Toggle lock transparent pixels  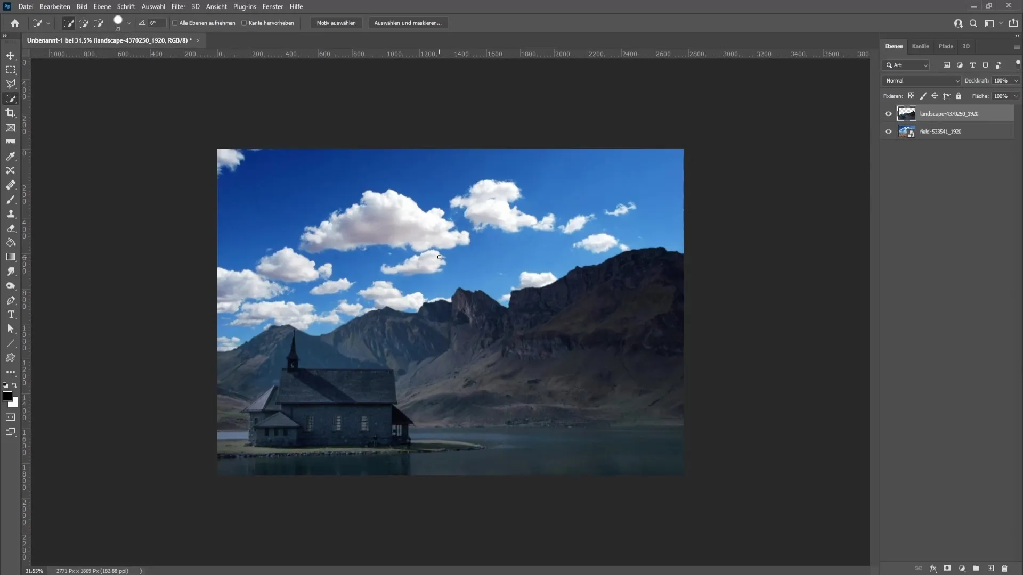912,96
